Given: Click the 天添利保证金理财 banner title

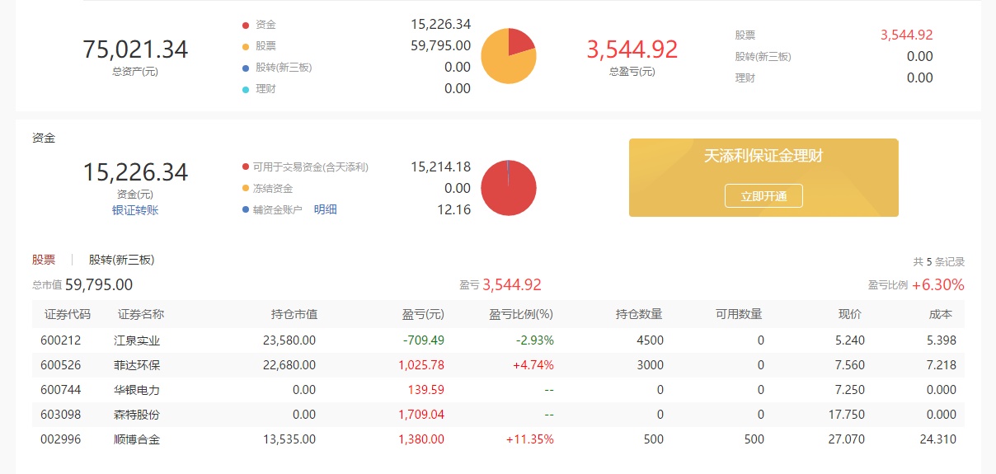Looking at the screenshot, I should pos(763,156).
